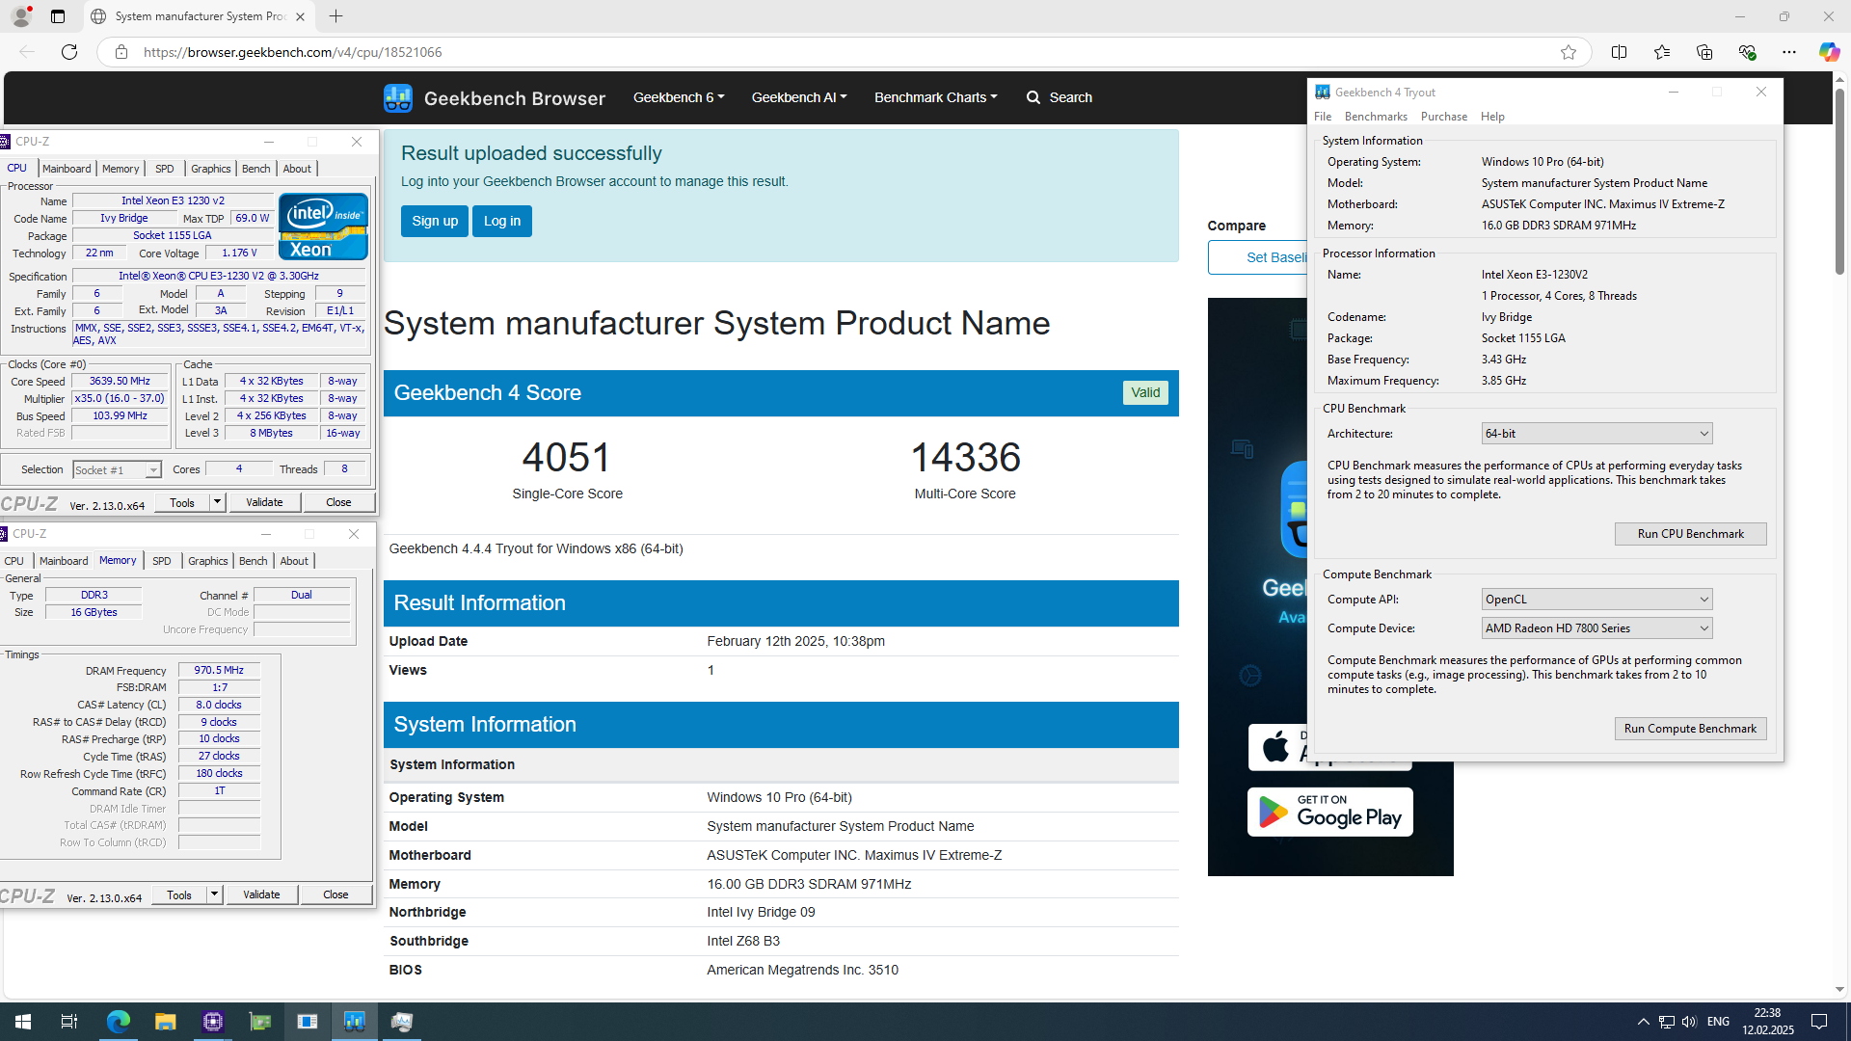
Task: Switch to About tab in lower CPU-Z window
Action: (x=294, y=561)
